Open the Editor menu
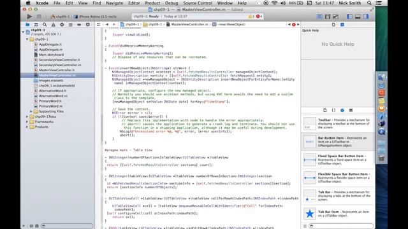408x229 pixels. [x=134, y=3]
